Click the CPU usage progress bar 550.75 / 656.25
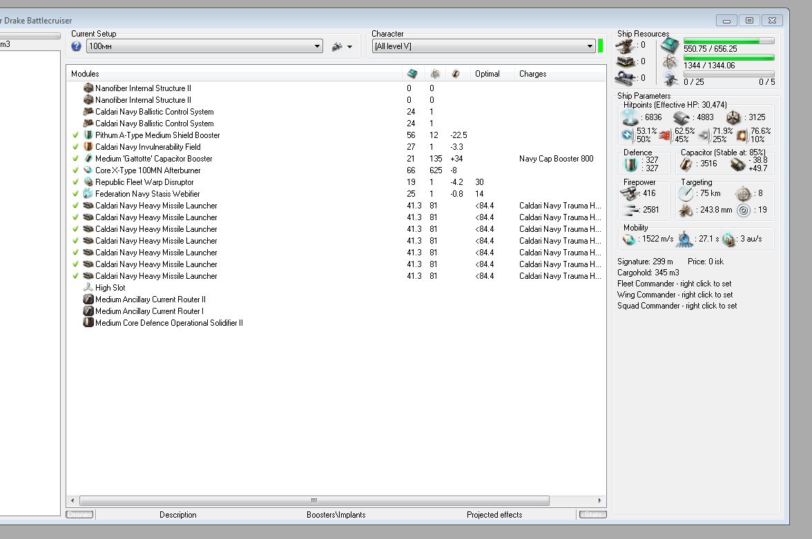Image resolution: width=812 pixels, height=539 pixels. (x=728, y=41)
